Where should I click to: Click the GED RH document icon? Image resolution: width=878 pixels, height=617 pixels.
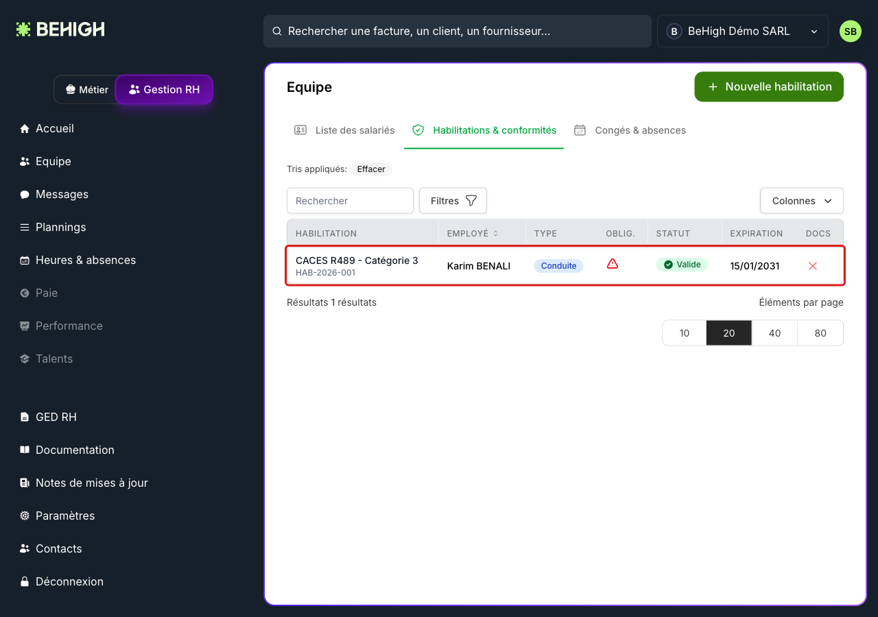[25, 418]
